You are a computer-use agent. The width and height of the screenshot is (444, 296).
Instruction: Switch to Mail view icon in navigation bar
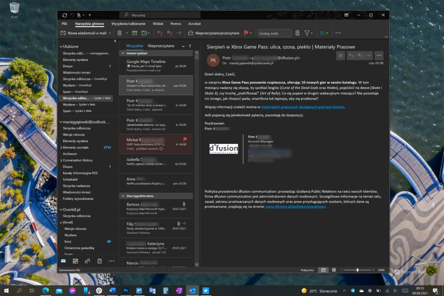63,261
